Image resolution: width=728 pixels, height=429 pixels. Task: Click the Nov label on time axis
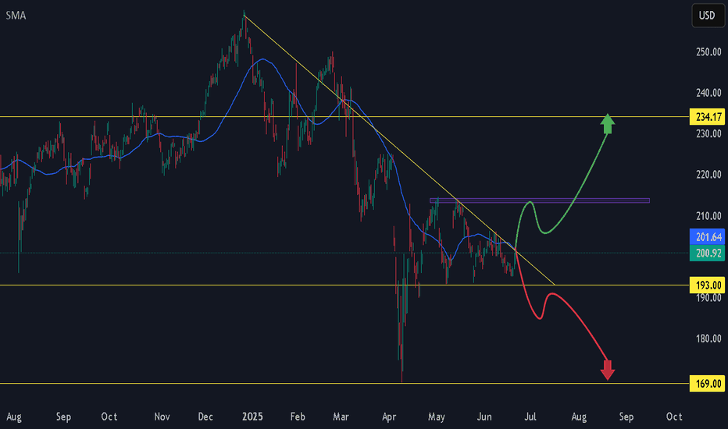pos(162,417)
